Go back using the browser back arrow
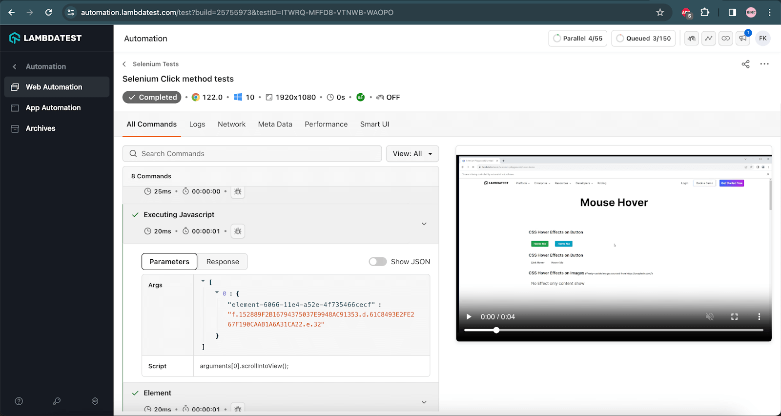Image resolution: width=781 pixels, height=416 pixels. pyautogui.click(x=12, y=12)
